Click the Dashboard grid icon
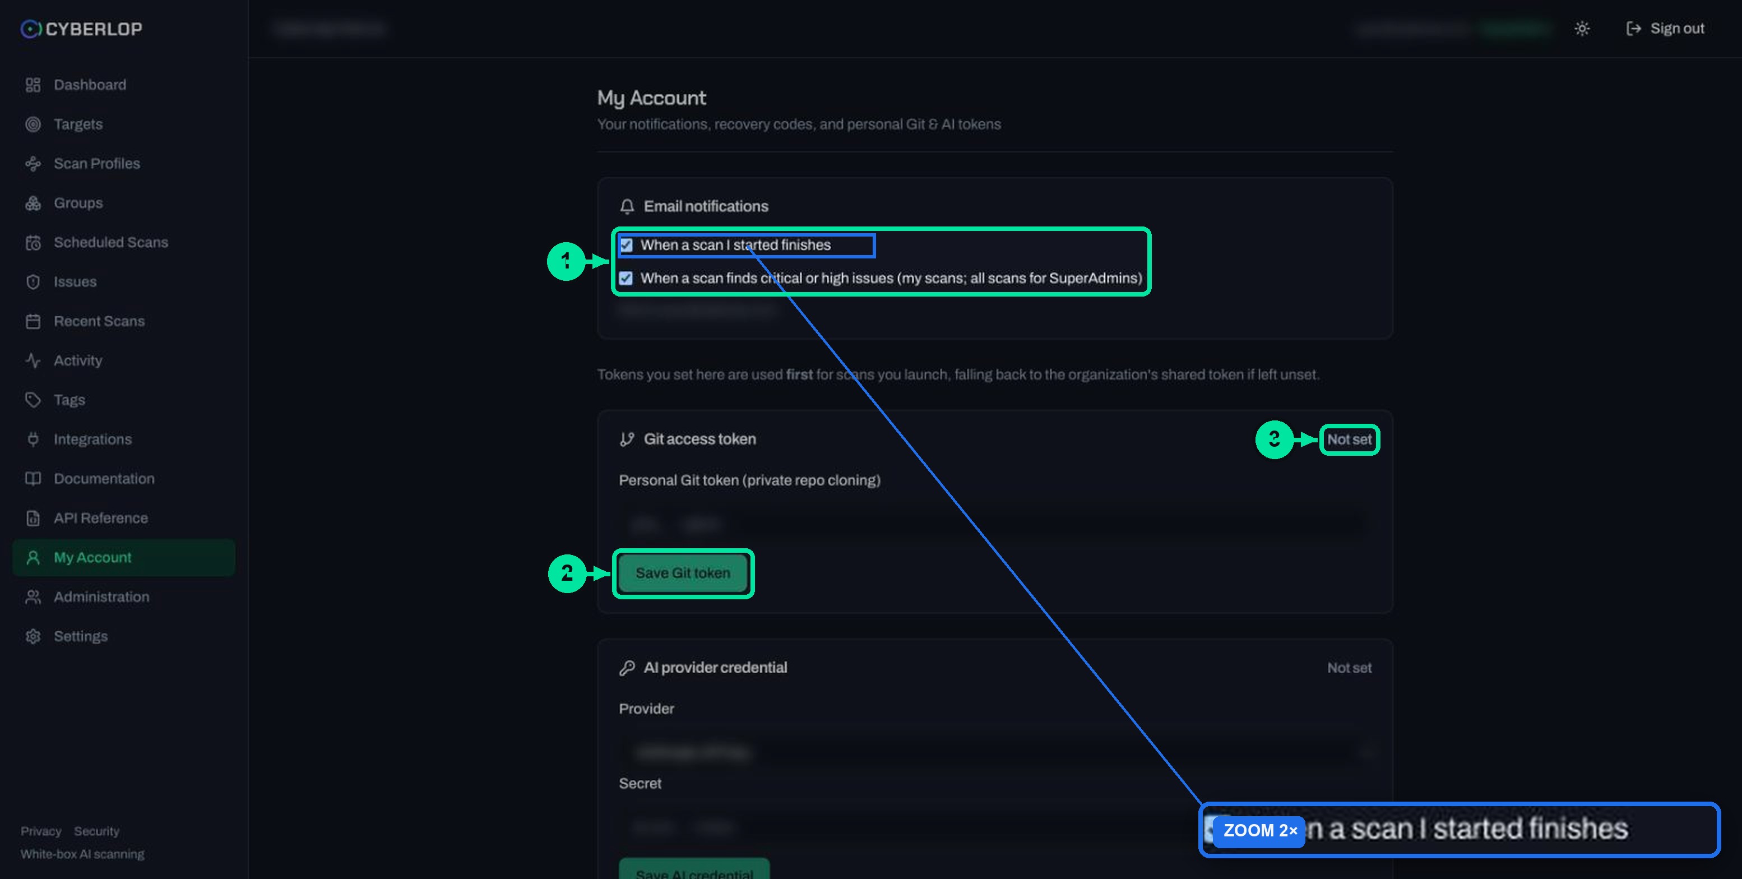This screenshot has width=1742, height=879. click(33, 85)
